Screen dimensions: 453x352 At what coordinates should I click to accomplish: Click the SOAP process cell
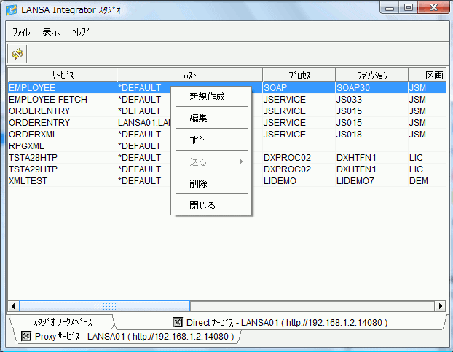pyautogui.click(x=299, y=88)
